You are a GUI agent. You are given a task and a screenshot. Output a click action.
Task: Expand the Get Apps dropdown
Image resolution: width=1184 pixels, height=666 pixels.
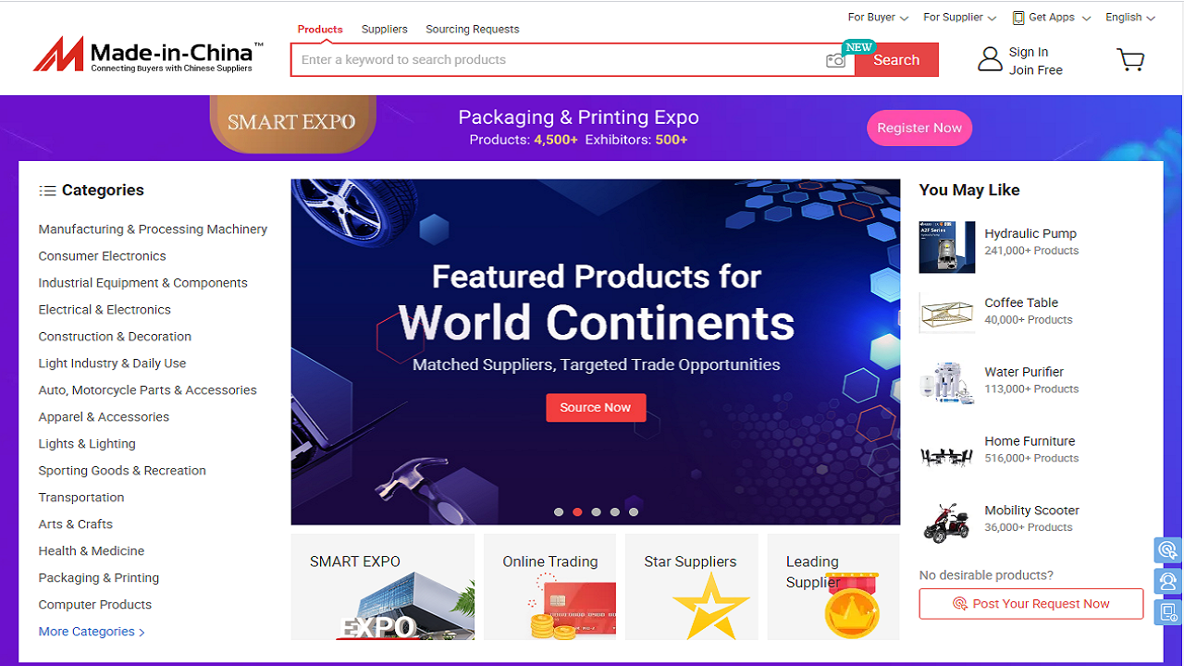1052,18
